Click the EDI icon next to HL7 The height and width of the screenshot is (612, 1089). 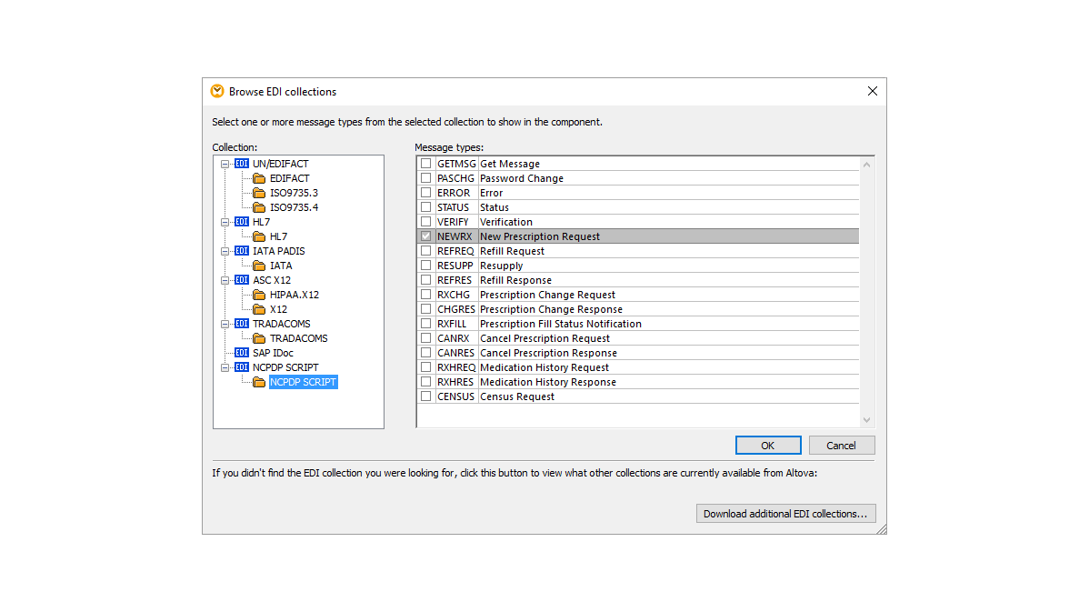pos(241,222)
